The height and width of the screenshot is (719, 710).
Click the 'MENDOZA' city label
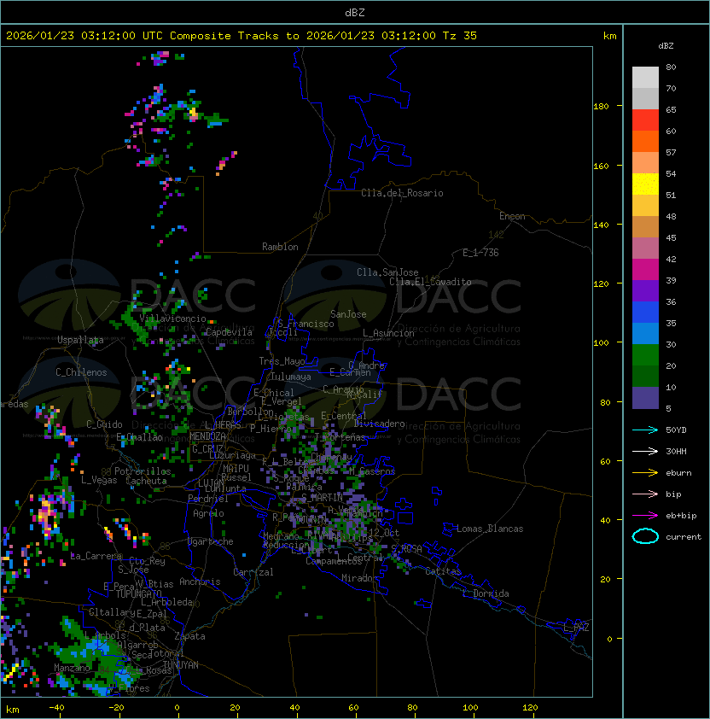point(207,436)
